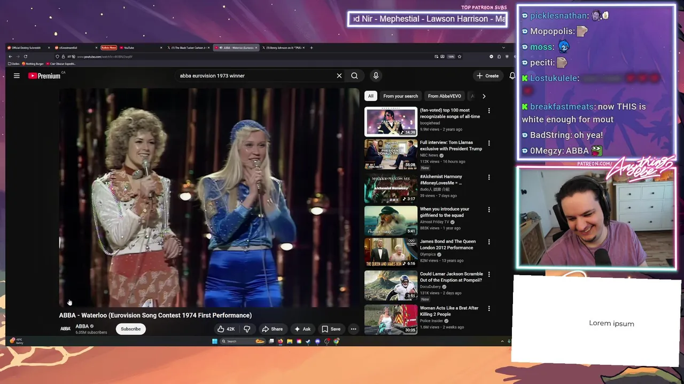Viewport: 684px width, 384px height.
Task: Open ABBA channel name link
Action: [82, 326]
